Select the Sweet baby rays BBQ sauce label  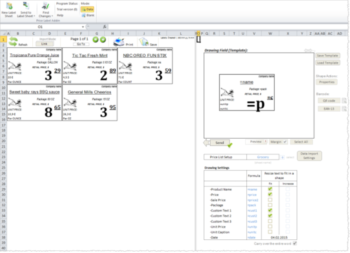pos(34,102)
